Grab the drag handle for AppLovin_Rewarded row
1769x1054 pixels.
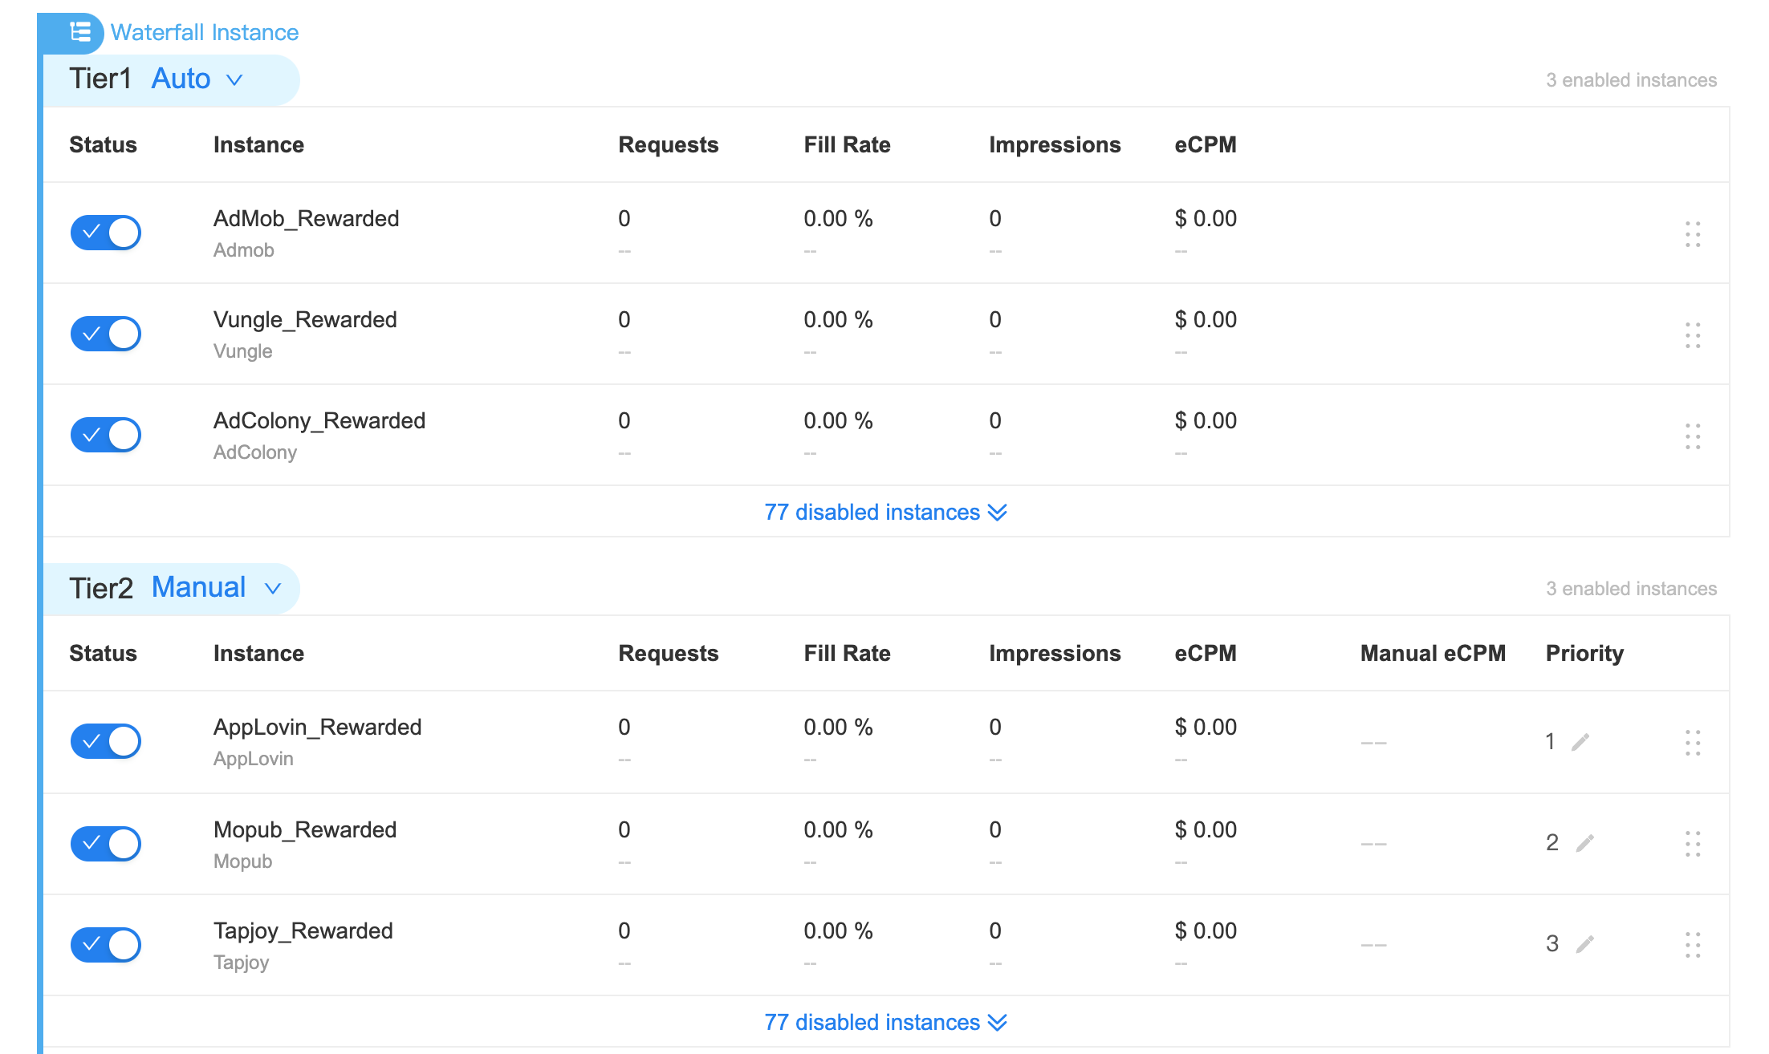1693,743
